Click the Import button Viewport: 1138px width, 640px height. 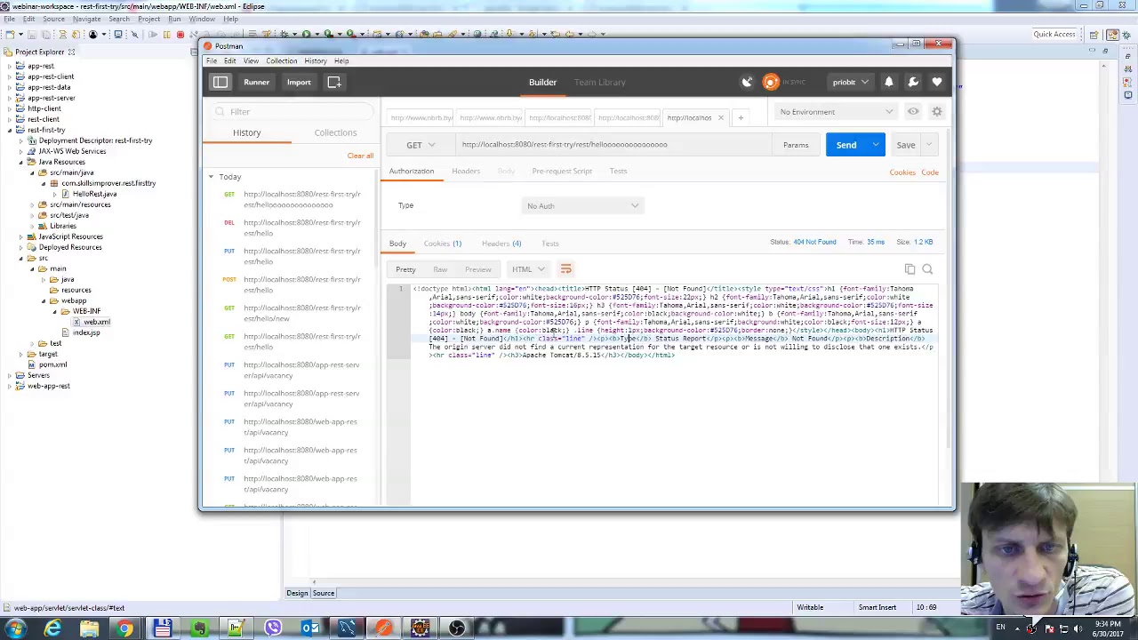pos(299,82)
